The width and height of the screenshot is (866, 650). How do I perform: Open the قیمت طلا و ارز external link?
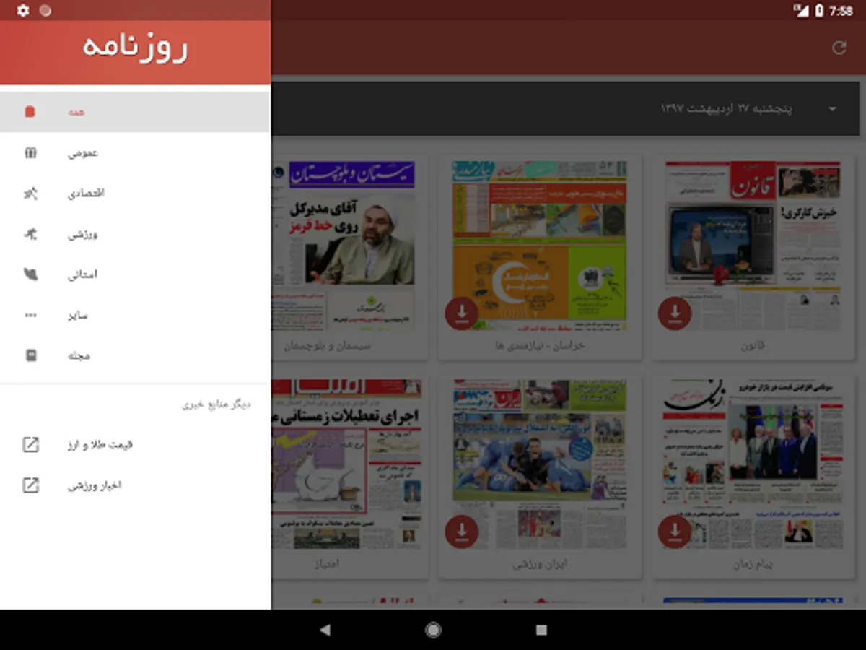136,445
